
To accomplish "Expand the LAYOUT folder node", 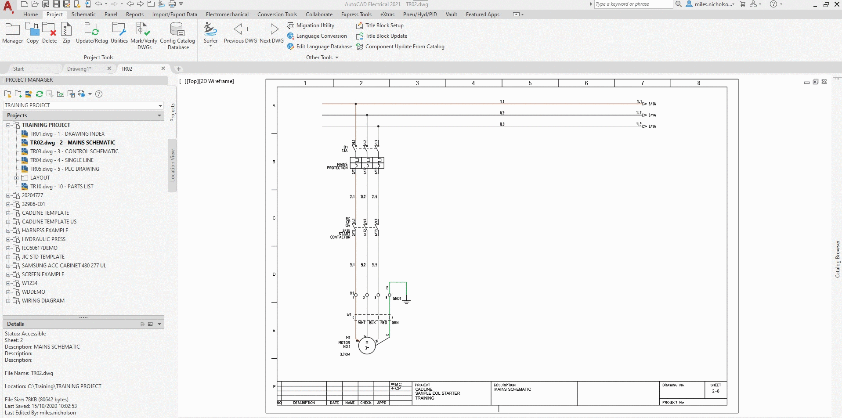I will [x=17, y=178].
